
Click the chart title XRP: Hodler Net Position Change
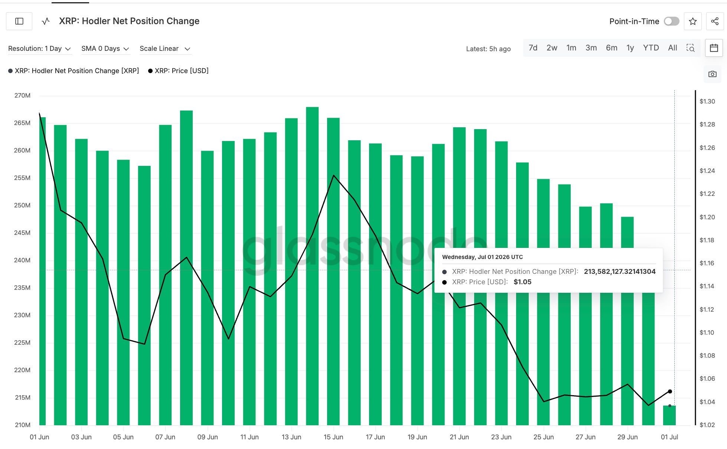pyautogui.click(x=129, y=21)
